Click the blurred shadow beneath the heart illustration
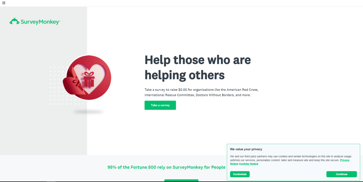 88,112
